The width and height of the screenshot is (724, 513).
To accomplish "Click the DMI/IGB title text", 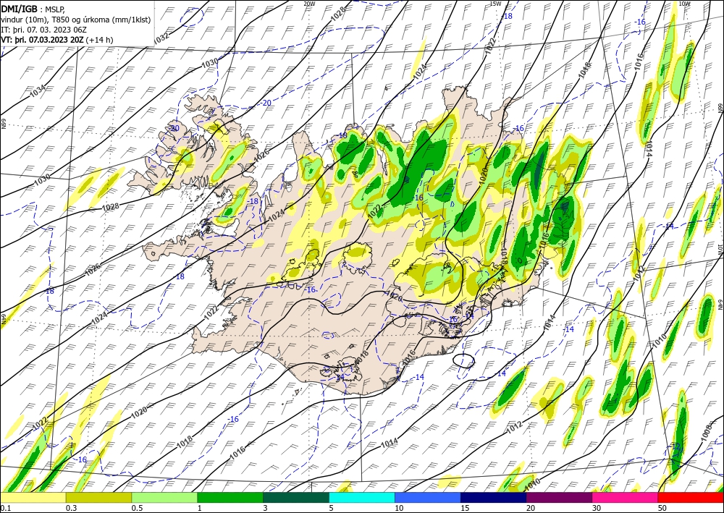I will click(19, 9).
